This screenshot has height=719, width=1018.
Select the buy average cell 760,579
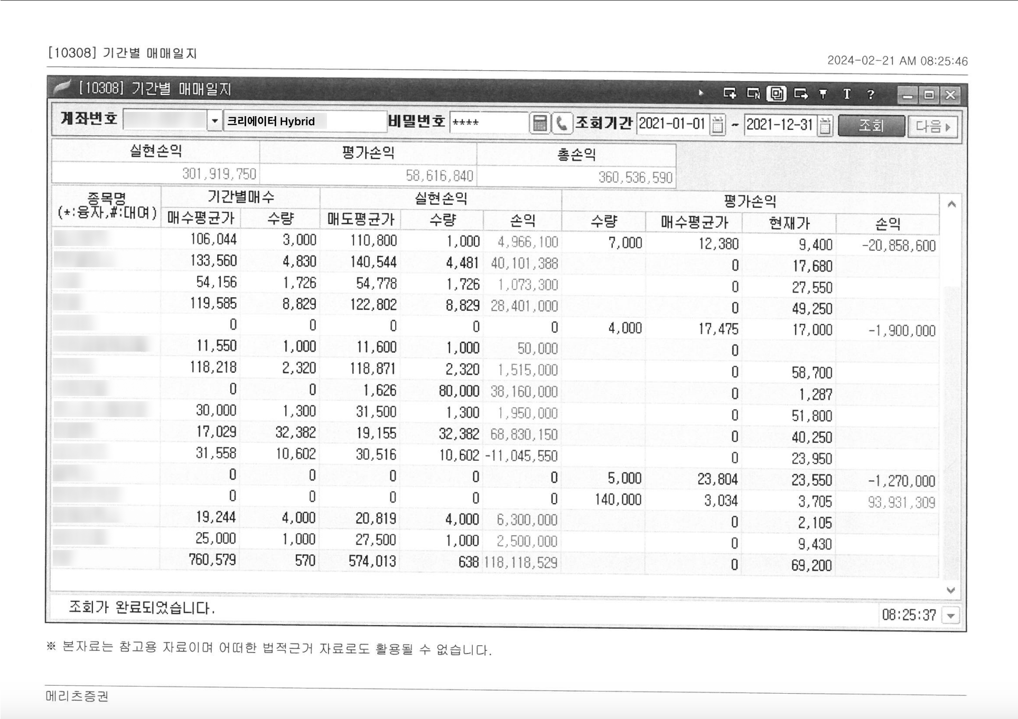pyautogui.click(x=200, y=560)
